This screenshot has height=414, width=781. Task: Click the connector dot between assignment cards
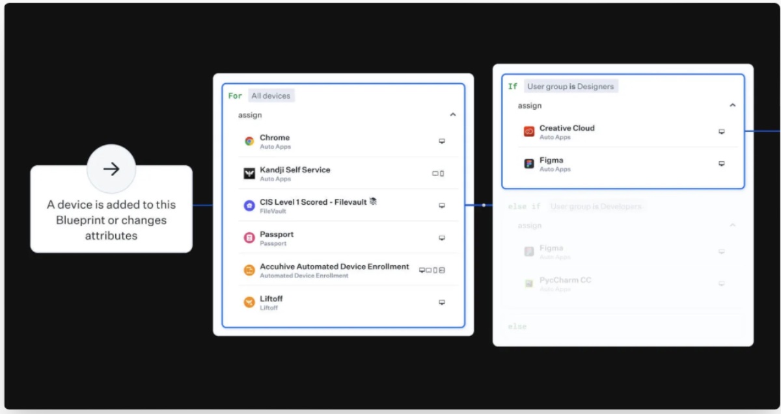tap(484, 205)
